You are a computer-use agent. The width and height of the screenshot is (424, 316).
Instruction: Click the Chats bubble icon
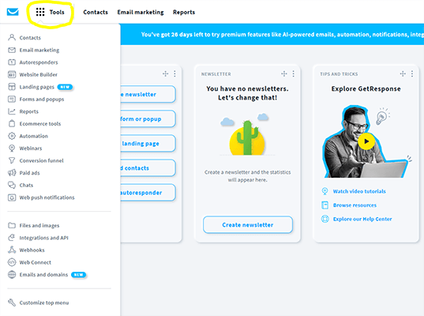12,185
